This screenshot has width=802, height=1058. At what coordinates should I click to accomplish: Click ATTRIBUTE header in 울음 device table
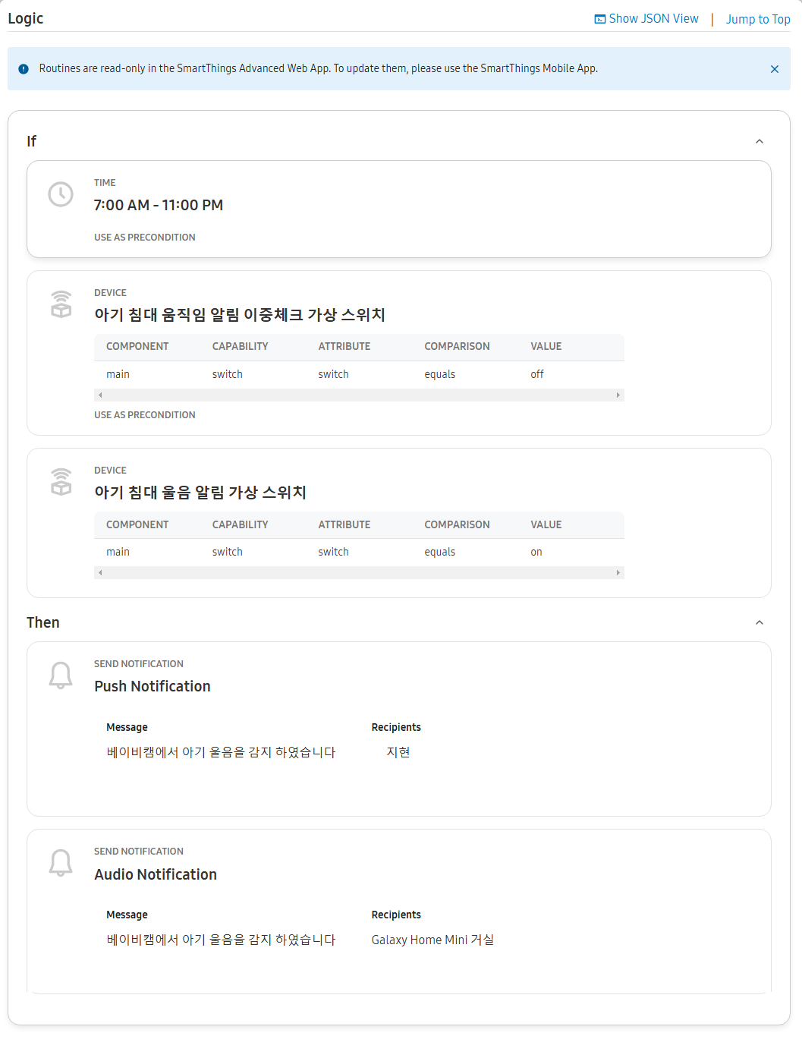344,524
